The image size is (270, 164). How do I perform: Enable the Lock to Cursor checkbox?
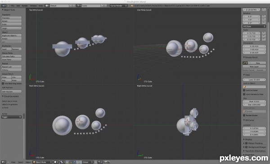244,90
